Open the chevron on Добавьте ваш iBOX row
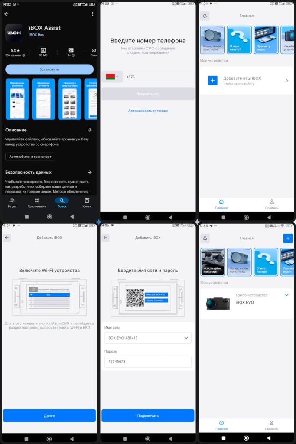The height and width of the screenshot is (444, 296). coord(287,81)
